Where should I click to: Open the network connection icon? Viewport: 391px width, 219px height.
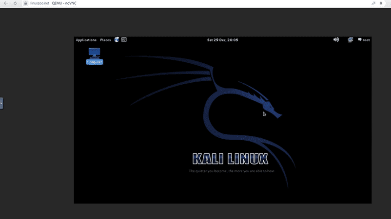351,40
